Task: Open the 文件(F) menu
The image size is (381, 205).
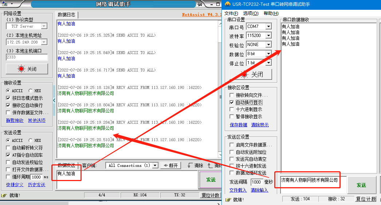Action: tap(231, 13)
